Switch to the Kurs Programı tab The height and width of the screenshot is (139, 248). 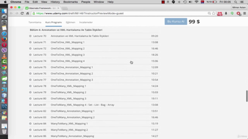(53, 22)
